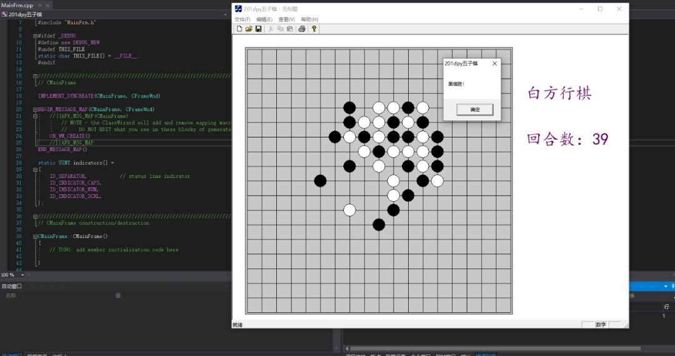This screenshot has height=356, width=675.
Task: Collapse the comment block at line 36
Action: pos(35,217)
